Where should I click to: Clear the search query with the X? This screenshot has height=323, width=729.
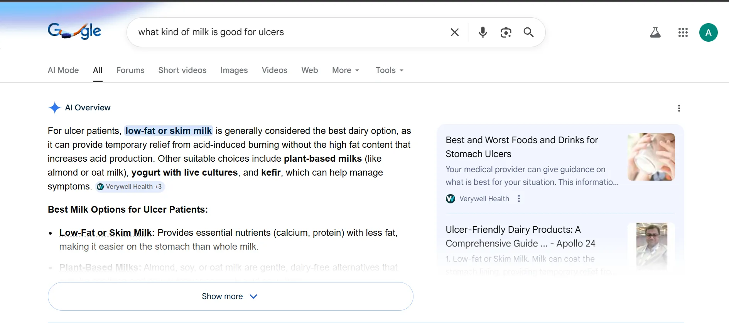point(454,32)
